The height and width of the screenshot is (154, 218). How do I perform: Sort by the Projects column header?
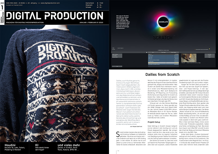(x=157, y=54)
